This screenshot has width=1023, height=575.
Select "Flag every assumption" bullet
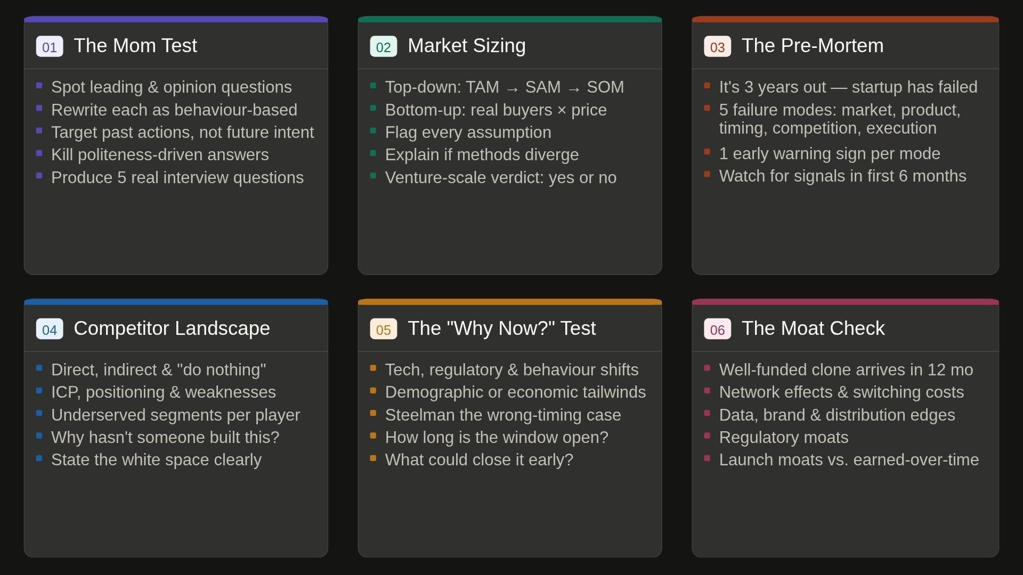(468, 133)
